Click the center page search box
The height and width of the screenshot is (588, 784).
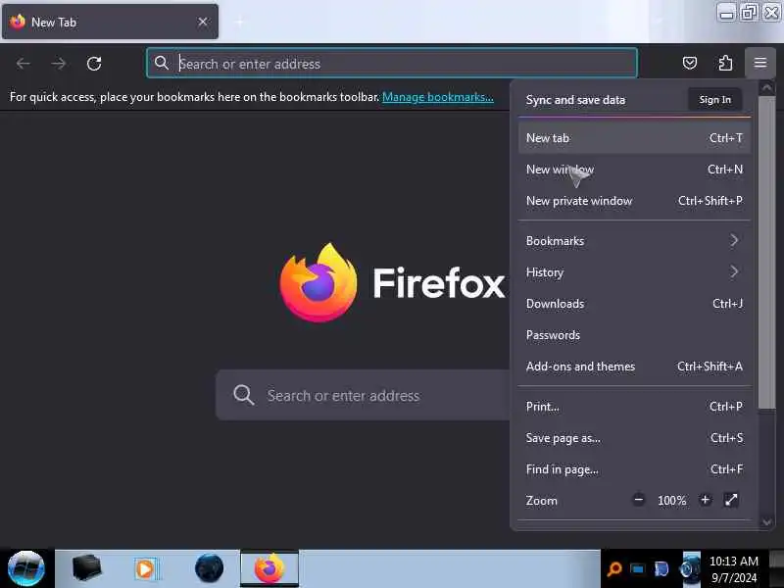364,396
